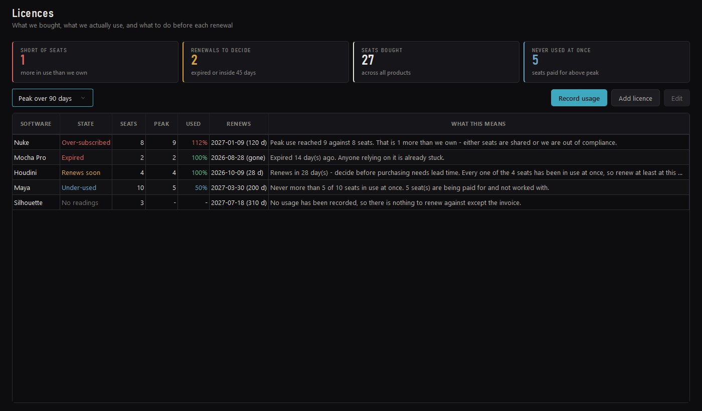Click the What This Means column header

tap(478, 124)
